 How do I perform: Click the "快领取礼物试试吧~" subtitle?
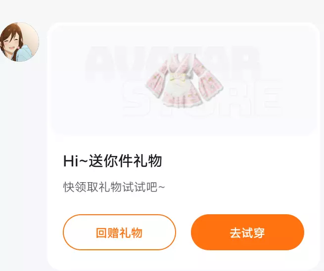[x=114, y=187]
